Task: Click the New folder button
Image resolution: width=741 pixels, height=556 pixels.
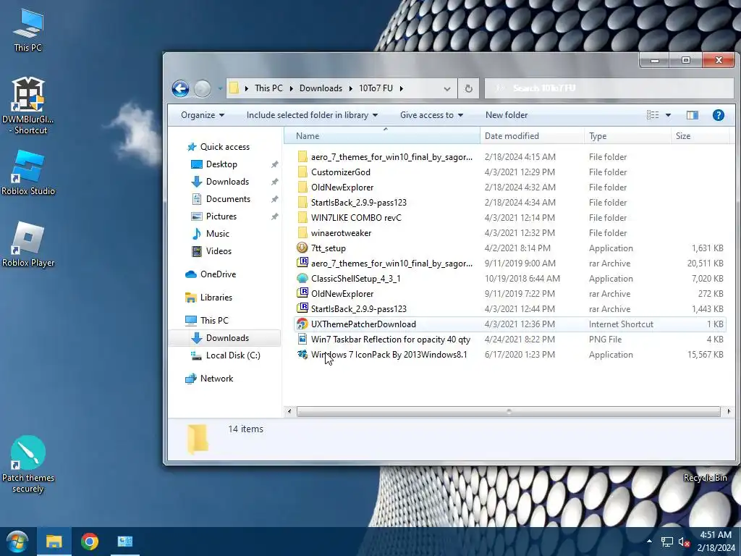Action: point(506,115)
